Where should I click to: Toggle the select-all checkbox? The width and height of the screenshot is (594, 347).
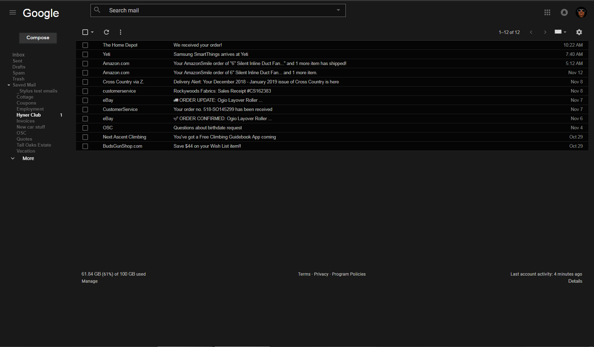coord(85,32)
